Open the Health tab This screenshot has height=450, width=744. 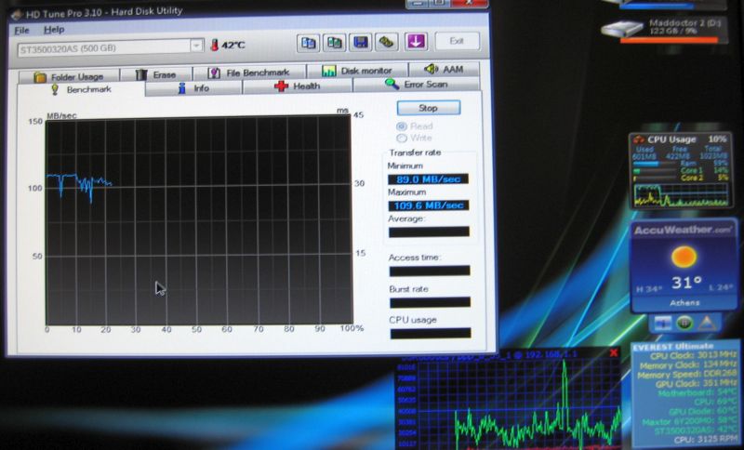297,86
